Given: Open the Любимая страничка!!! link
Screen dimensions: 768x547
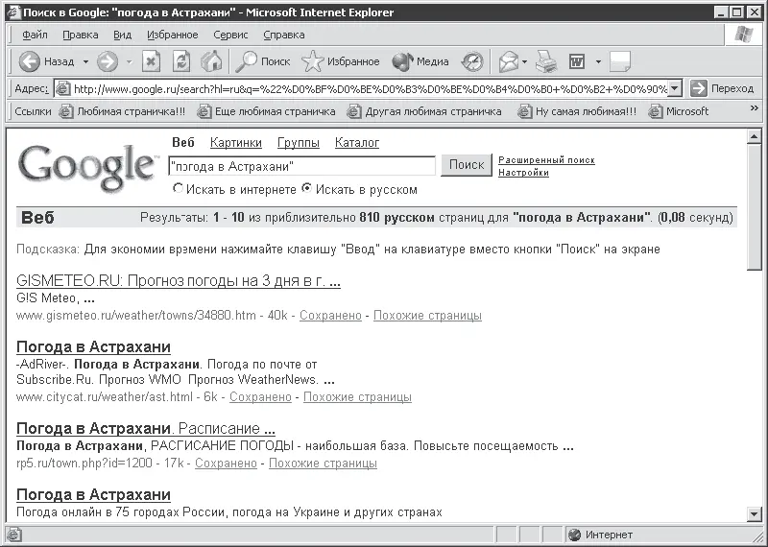Looking at the screenshot, I should tap(123, 111).
